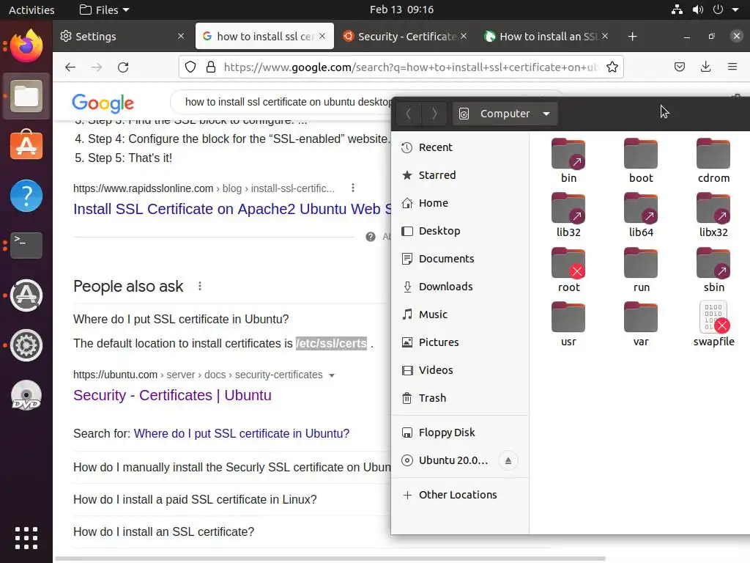The width and height of the screenshot is (750, 563).
Task: Open Security - Certificates | Ubuntu link
Action: (x=172, y=395)
